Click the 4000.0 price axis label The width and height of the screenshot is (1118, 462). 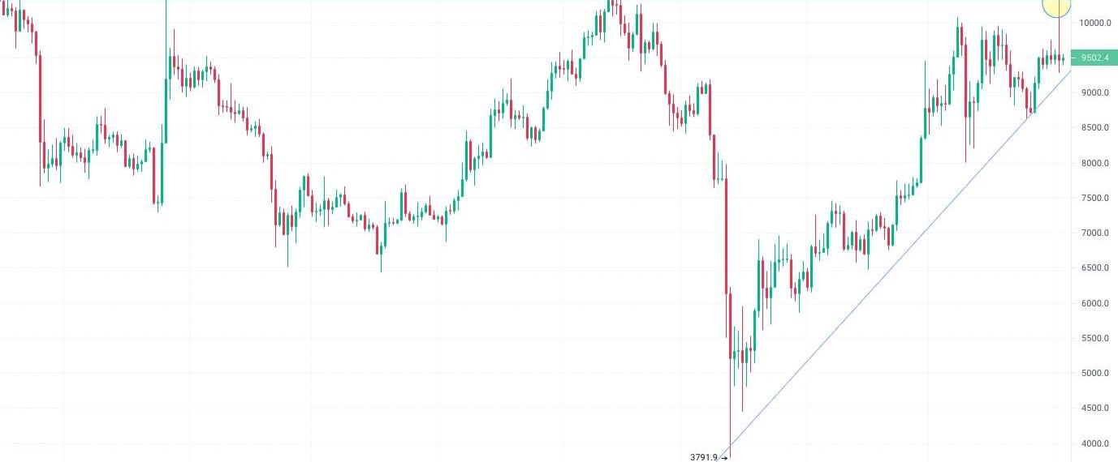point(1094,443)
